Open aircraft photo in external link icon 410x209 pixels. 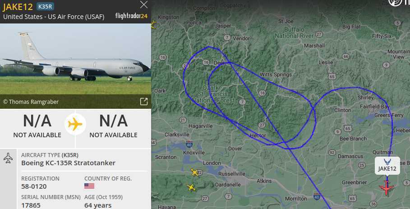coord(144,102)
